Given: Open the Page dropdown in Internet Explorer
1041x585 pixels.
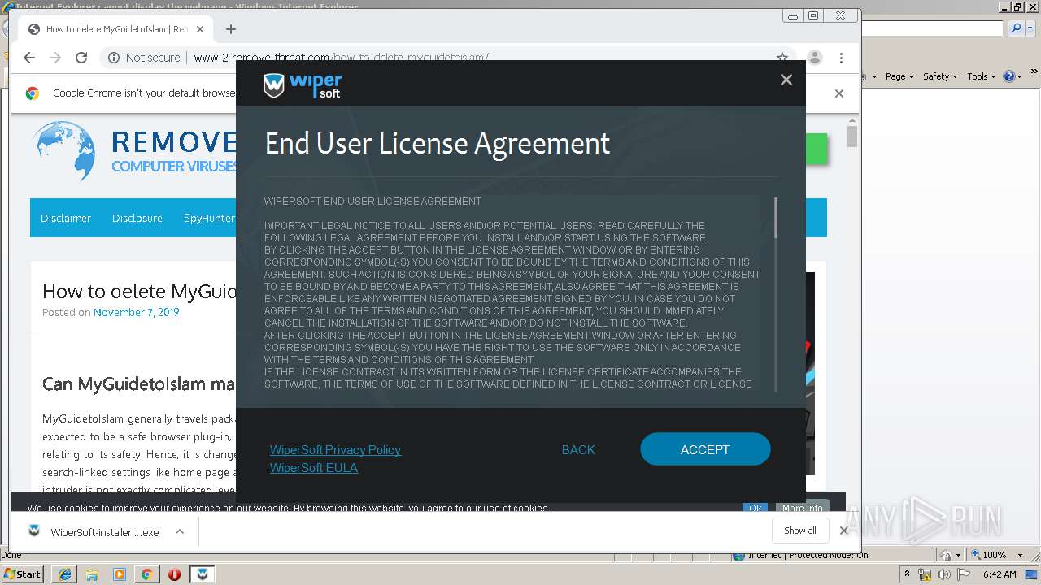Looking at the screenshot, I should pyautogui.click(x=899, y=76).
